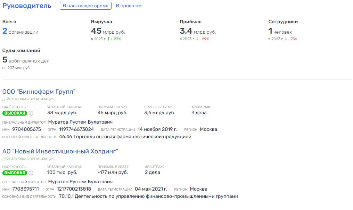Click Биннофарм revenue '45 млрд руб.' in 2023
Viewport: 353px width, 210px height.
(x=113, y=113)
